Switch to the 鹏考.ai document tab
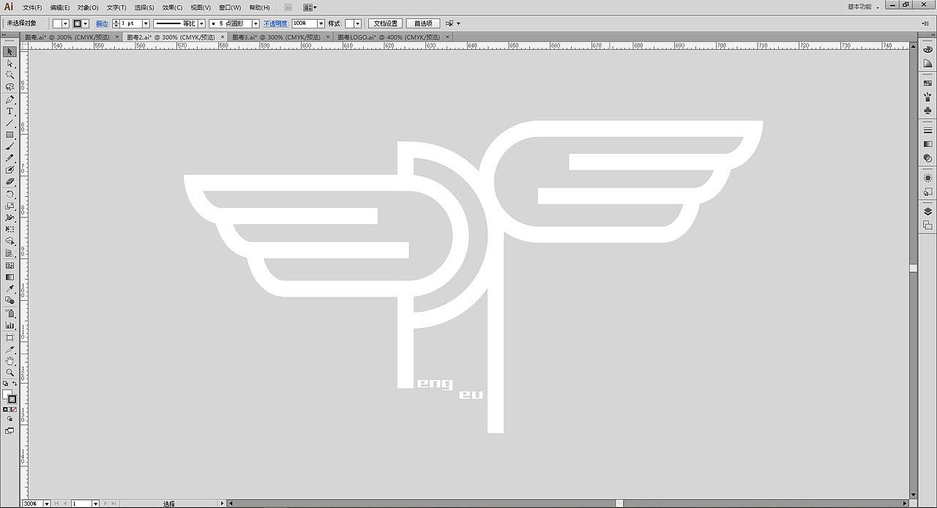The image size is (937, 508). (x=67, y=37)
